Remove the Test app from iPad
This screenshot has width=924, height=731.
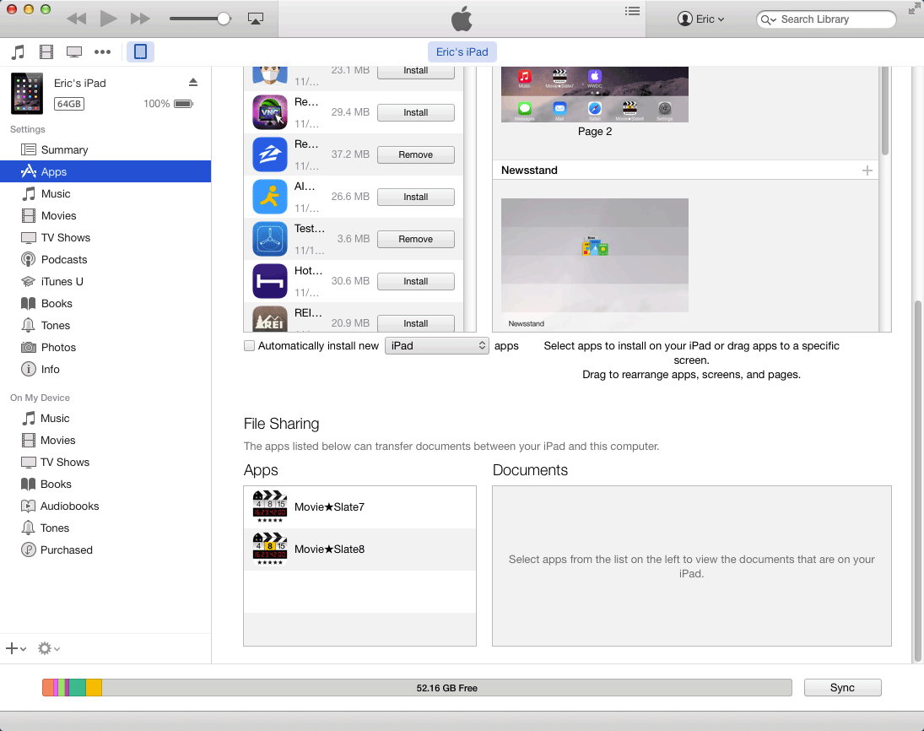(x=415, y=240)
